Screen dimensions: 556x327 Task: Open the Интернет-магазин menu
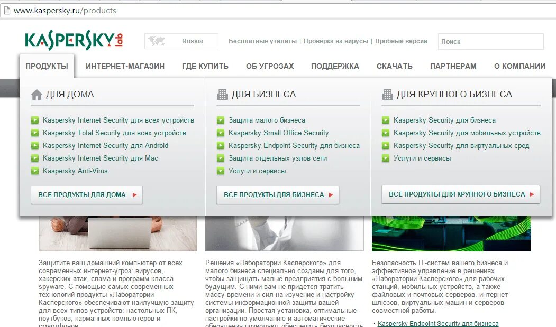tap(125, 66)
